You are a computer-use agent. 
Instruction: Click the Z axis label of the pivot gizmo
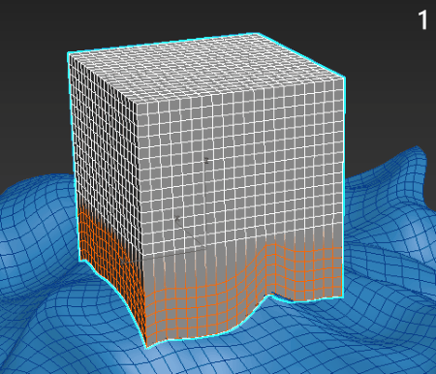206,161
